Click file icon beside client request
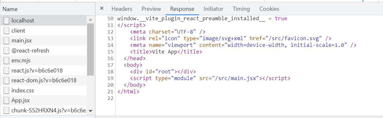This screenshot has height=118, width=383. pos(6,31)
